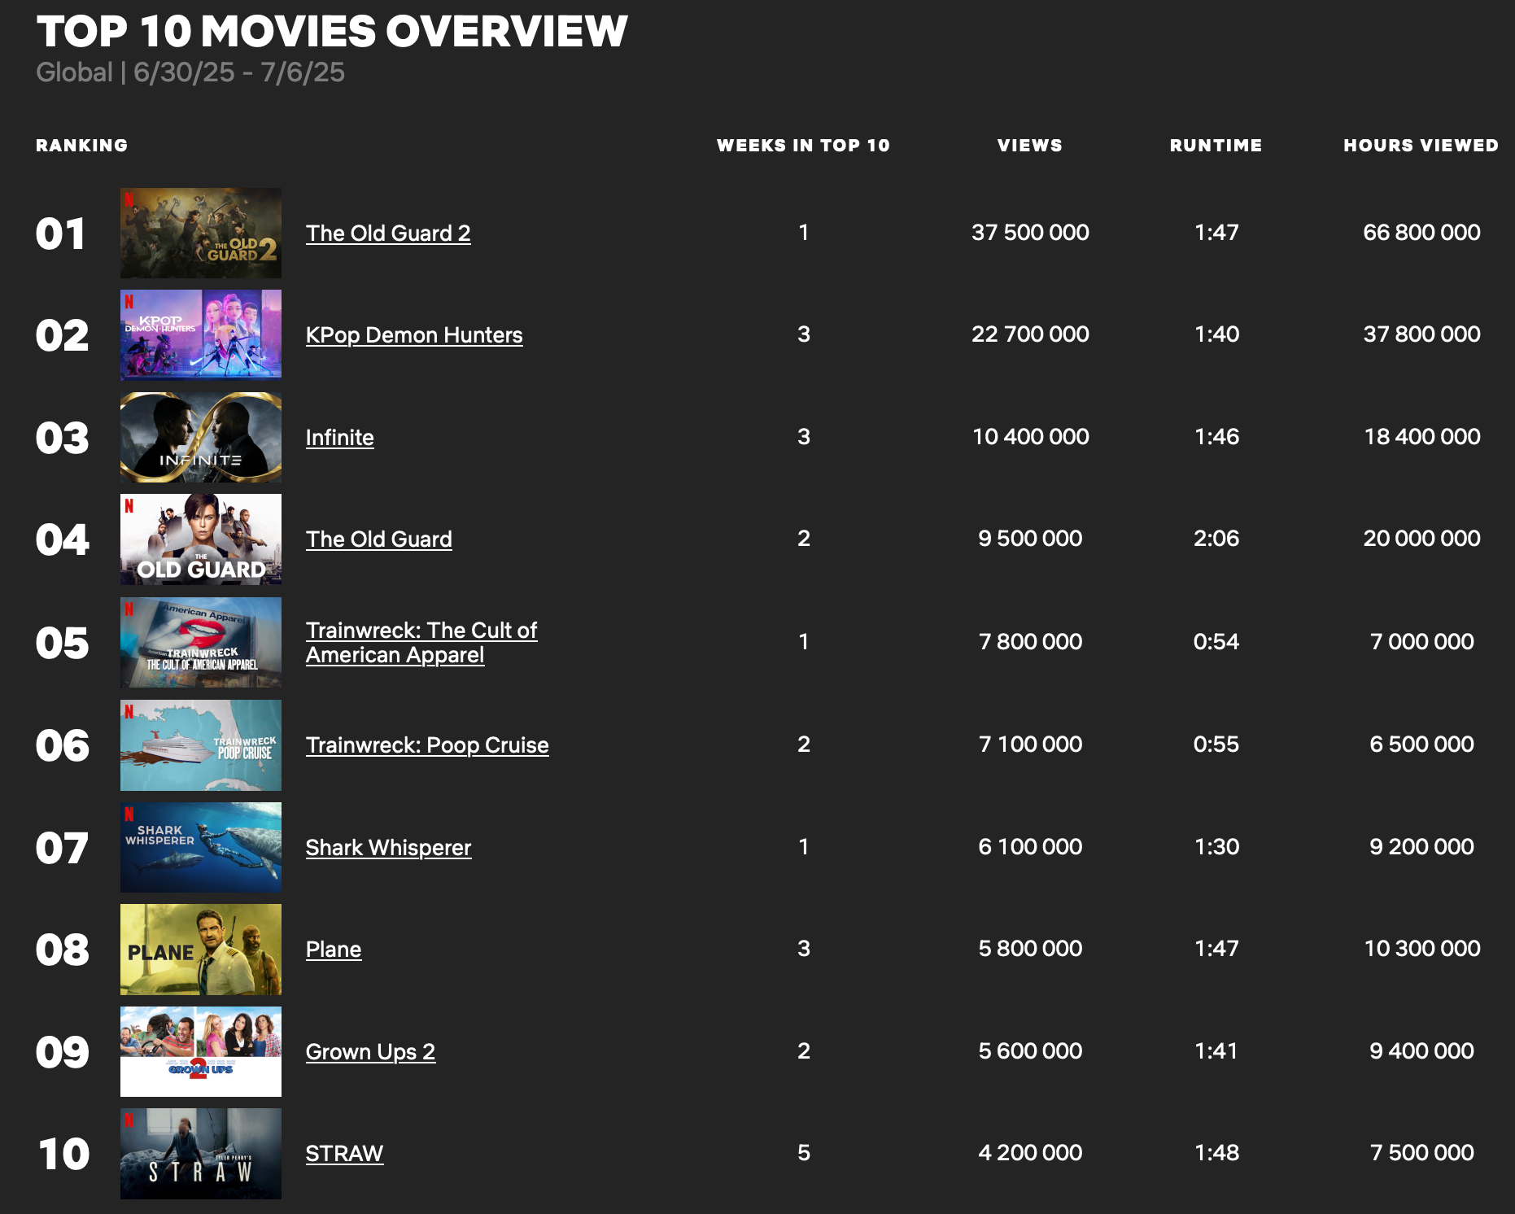Click the 1:46 runtime value
This screenshot has height=1214, width=1515.
coord(1216,437)
